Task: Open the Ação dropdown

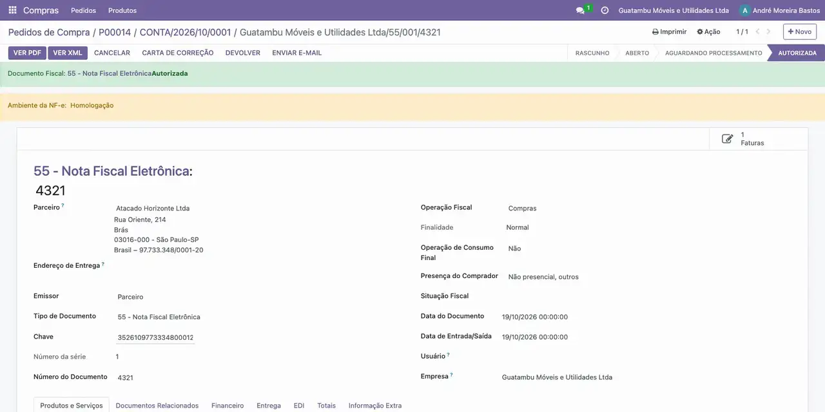Action: coord(708,32)
